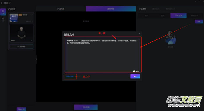Open the gear settings icon in the sidebar
This screenshot has height=111, width=204.
tap(3, 19)
